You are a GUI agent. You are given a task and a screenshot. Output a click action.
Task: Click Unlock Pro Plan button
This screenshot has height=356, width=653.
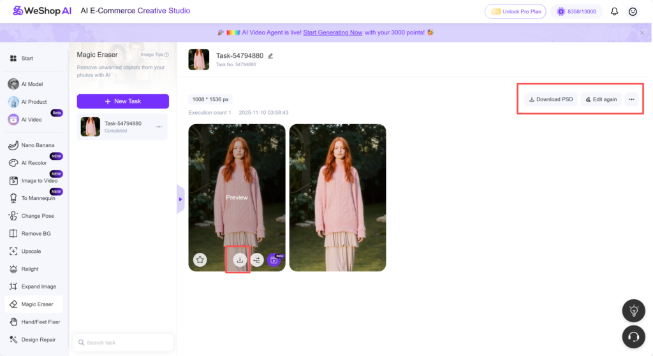pyautogui.click(x=515, y=11)
